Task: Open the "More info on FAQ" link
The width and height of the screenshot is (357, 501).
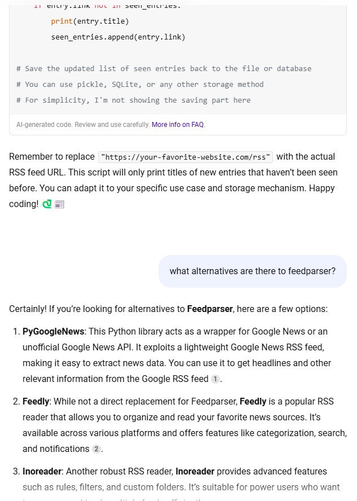Action: (x=178, y=125)
